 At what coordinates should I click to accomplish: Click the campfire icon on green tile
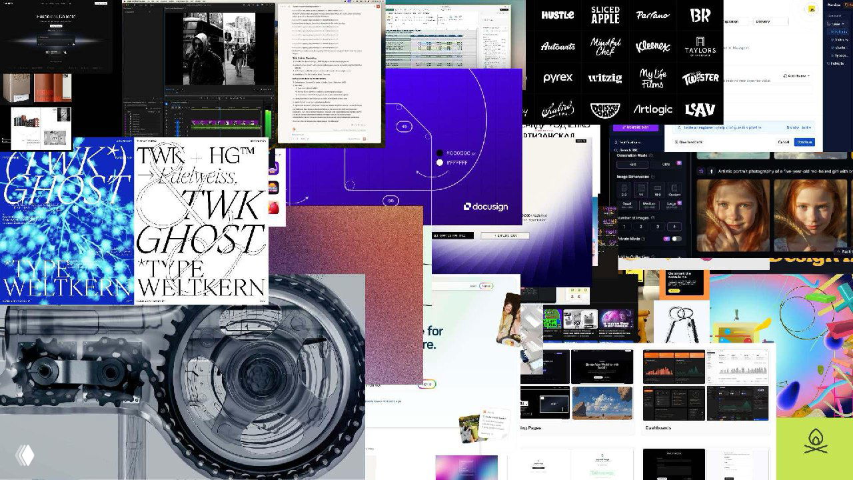815,441
